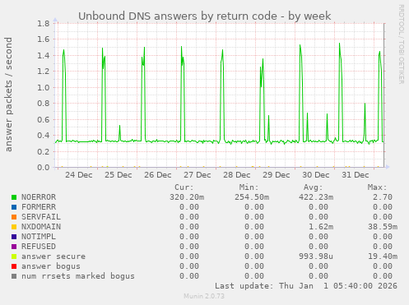Click the 0.0 y-axis tick label
The height and width of the screenshot is (305, 409).
44,167
